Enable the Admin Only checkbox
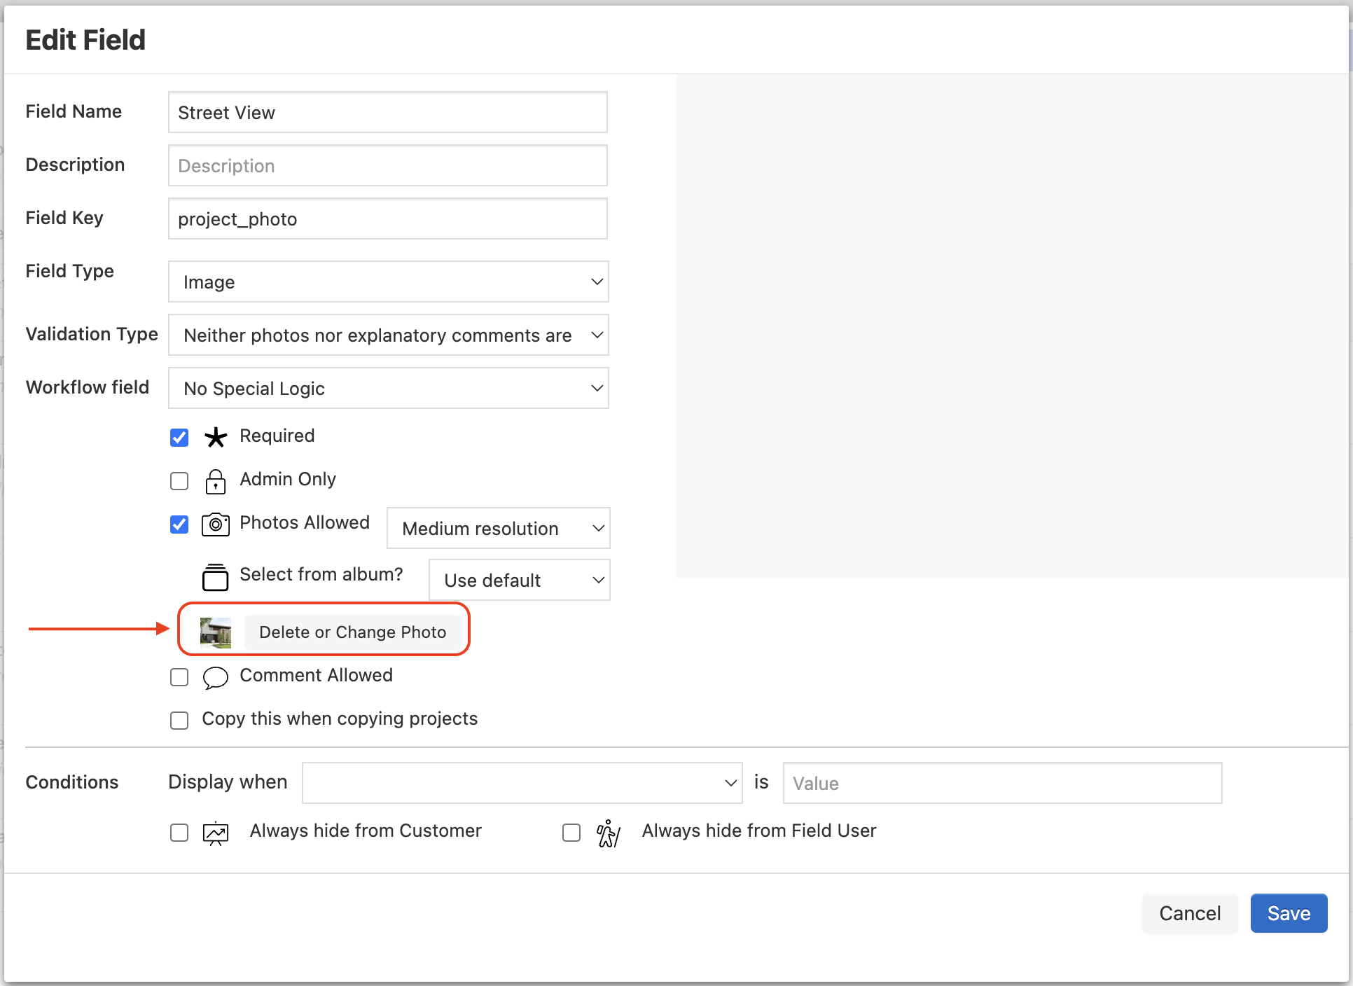Screen dimensions: 1353x986 (x=179, y=481)
